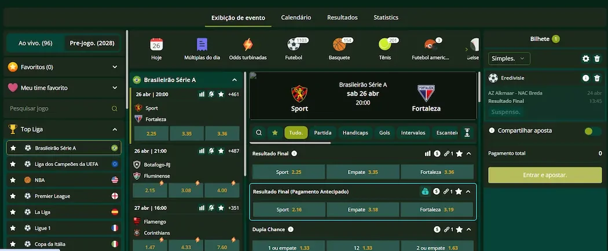Screen dimensions: 608x251
Task: Pick 4.00 odds for Botafogo-RJ vs Fluminense
Action: pyautogui.click(x=222, y=190)
